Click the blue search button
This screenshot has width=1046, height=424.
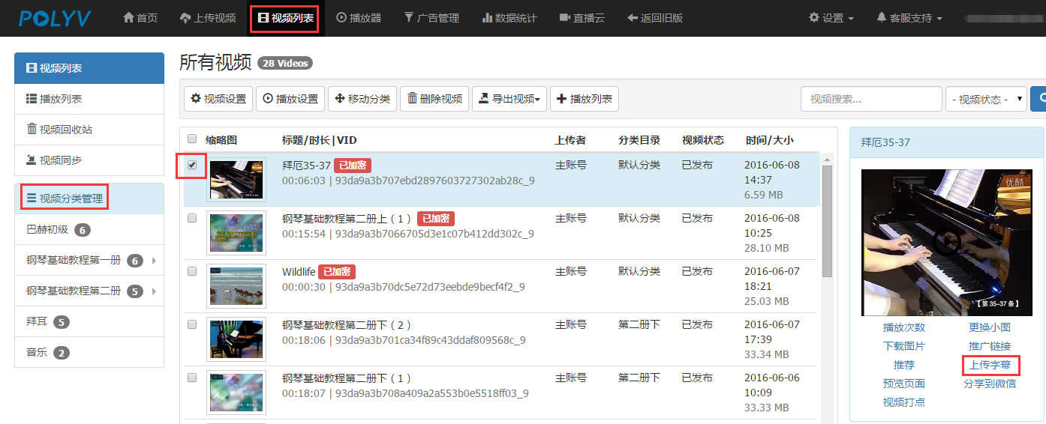(x=1040, y=99)
